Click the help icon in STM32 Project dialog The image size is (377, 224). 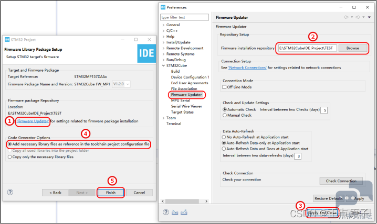(x=10, y=192)
